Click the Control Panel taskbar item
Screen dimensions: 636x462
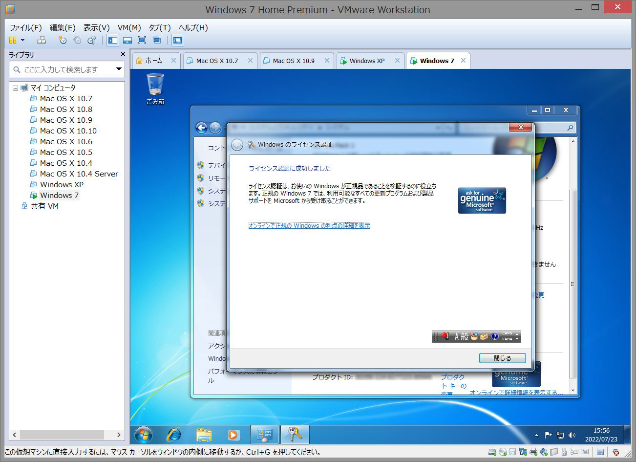coord(265,434)
